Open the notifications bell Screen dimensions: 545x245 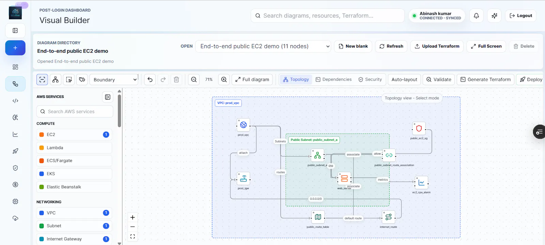click(x=476, y=16)
